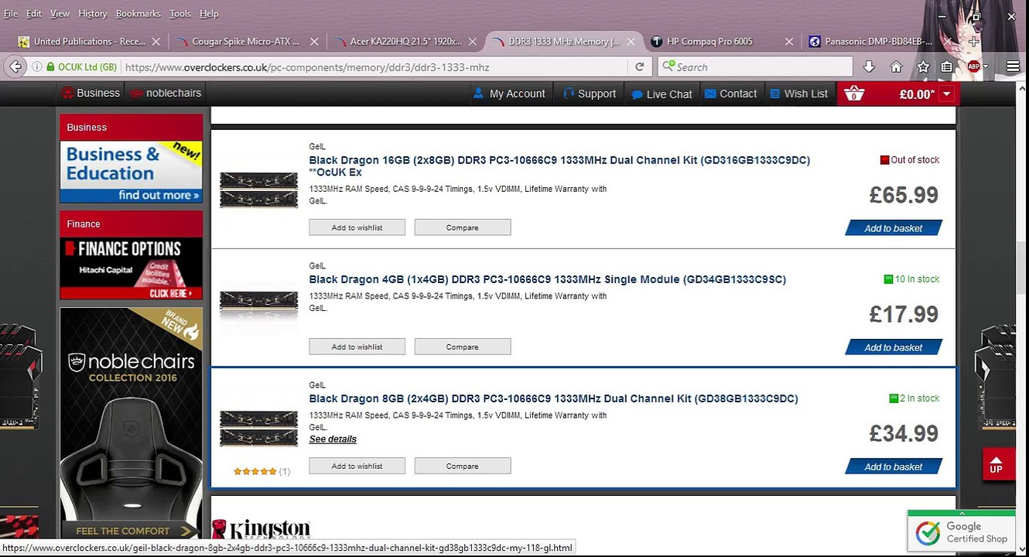
Task: Open the Black Dragon 8GB product title link
Action: [x=553, y=398]
